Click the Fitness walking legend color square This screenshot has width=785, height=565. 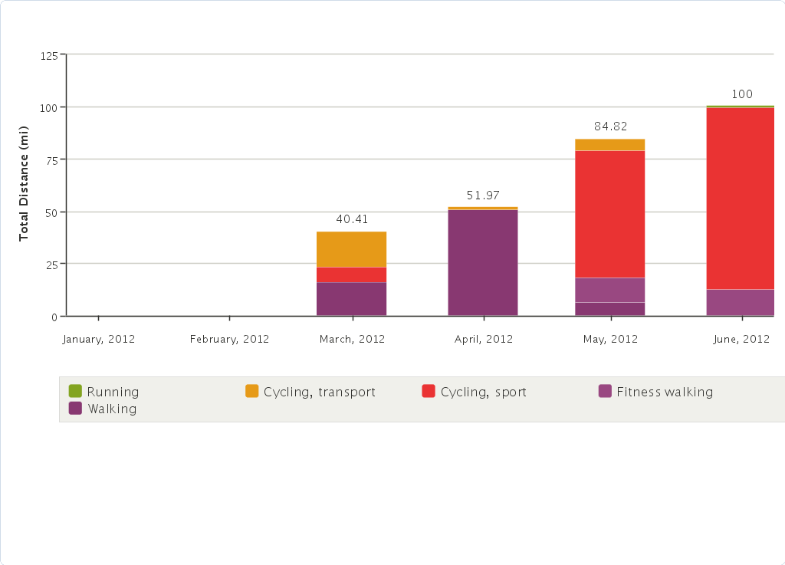point(605,391)
